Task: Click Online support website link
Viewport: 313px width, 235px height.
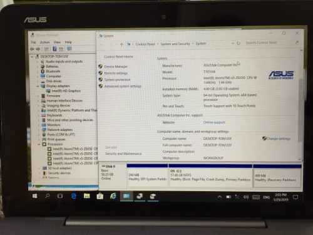Action: [x=214, y=122]
